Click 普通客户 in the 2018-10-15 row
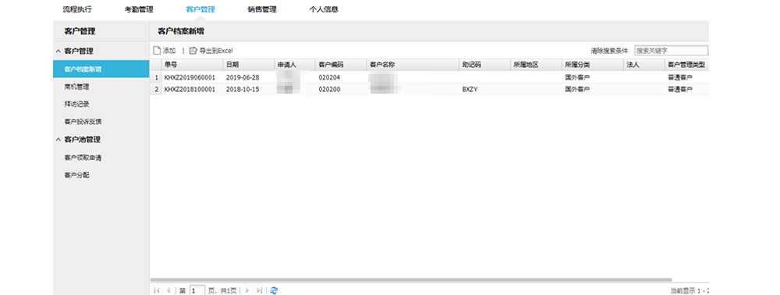This screenshot has width=780, height=295. (680, 89)
